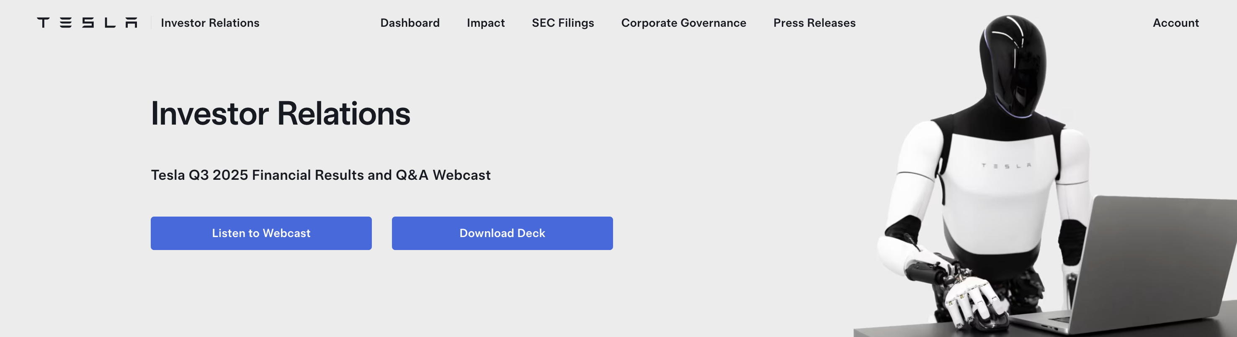Click the last letter A of Tesla logo

click(x=131, y=23)
